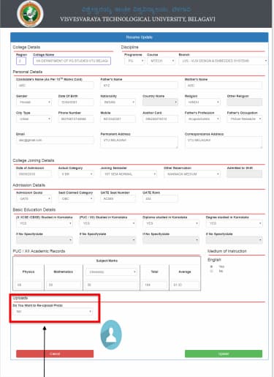Open the specify-state dropdown below Degree studied
Image resolution: width=274 pixels, height=377 pixels.
pos(235,240)
